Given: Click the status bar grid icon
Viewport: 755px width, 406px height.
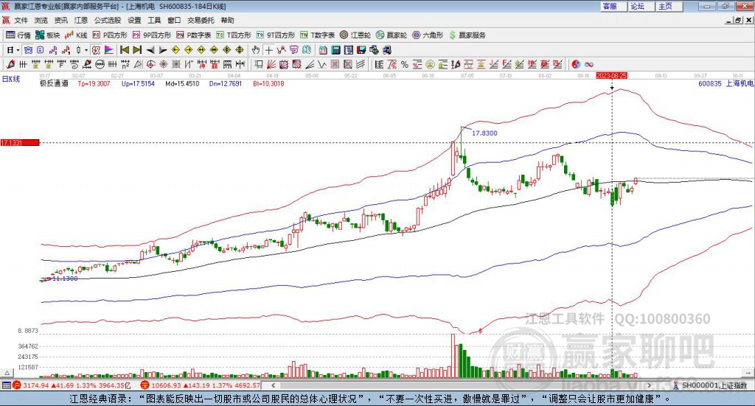Looking at the screenshot, I should [x=6, y=385].
